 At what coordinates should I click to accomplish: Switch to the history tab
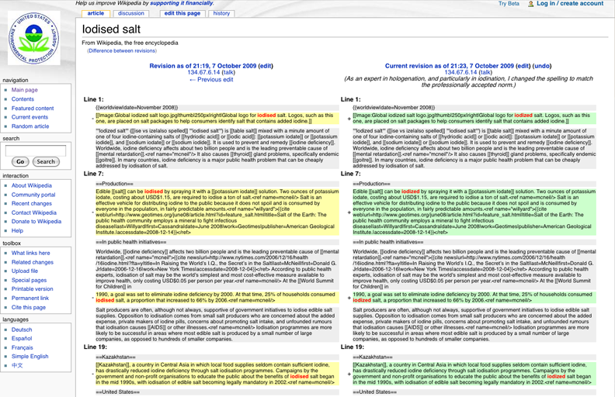click(221, 13)
